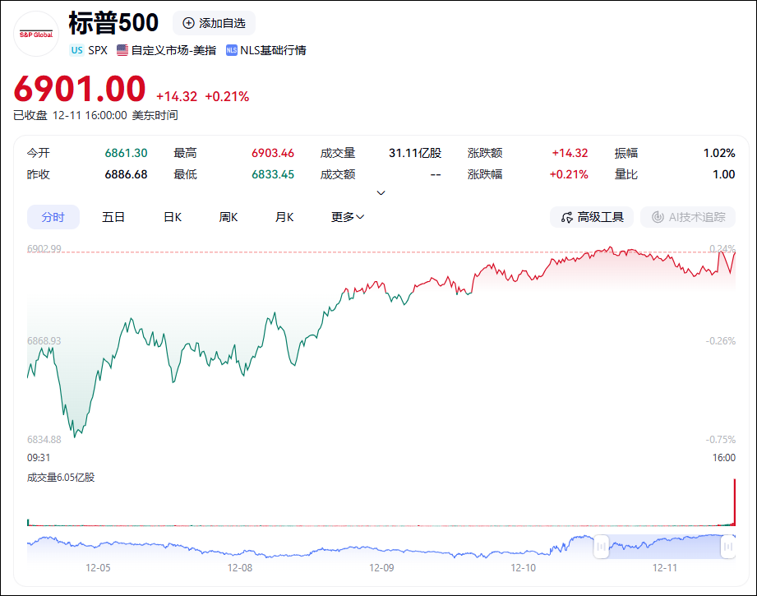The image size is (757, 596).
Task: Switch to the 日K tab
Action: (173, 217)
